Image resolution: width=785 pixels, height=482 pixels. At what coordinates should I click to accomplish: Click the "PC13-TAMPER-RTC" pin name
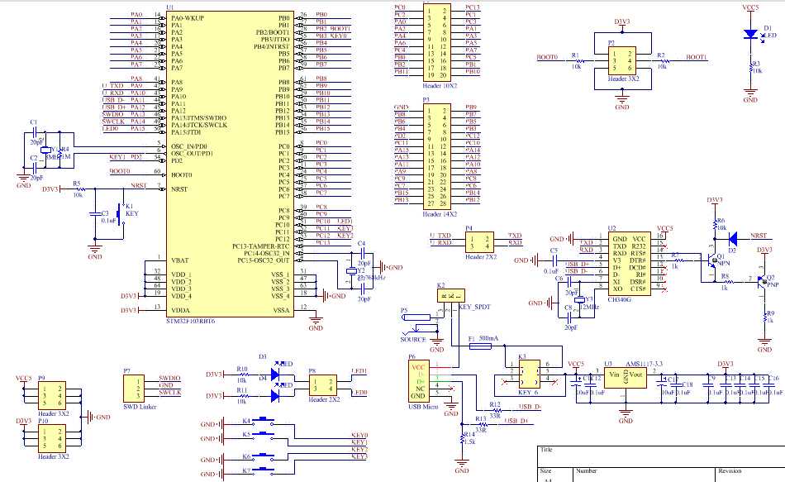[261, 246]
